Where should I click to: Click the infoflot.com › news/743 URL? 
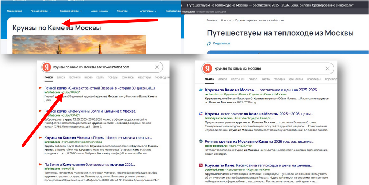tap(59, 169)
